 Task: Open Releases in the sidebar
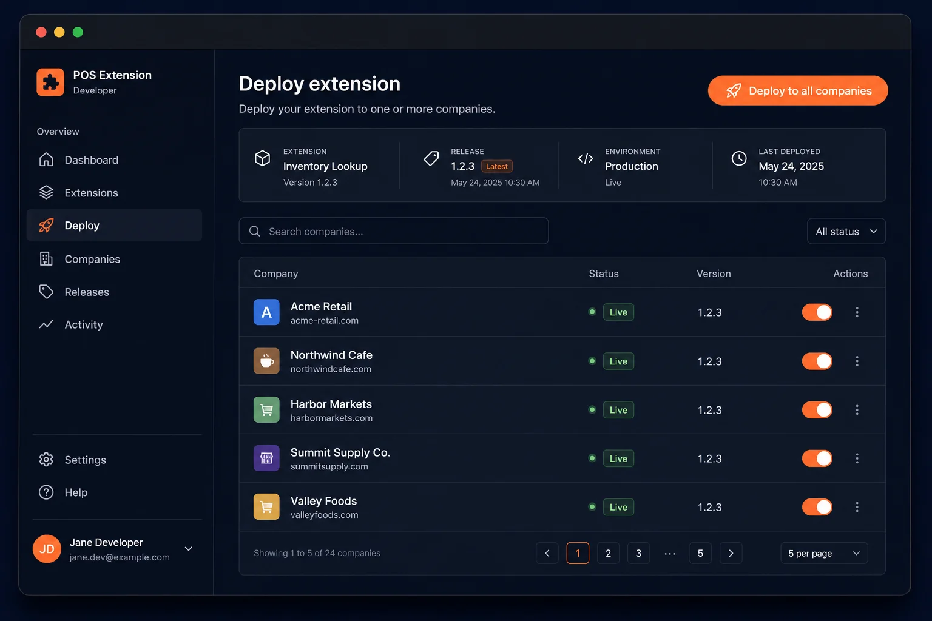coord(114,292)
